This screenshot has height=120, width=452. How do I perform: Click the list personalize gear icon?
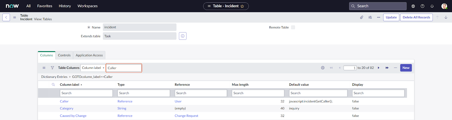[x=323, y=68]
